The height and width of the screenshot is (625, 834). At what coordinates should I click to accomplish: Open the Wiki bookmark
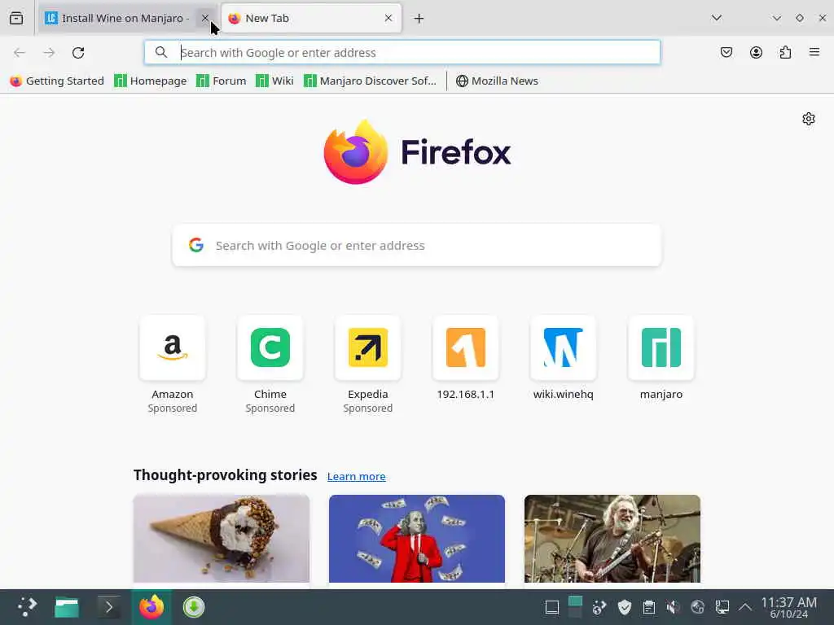[274, 81]
